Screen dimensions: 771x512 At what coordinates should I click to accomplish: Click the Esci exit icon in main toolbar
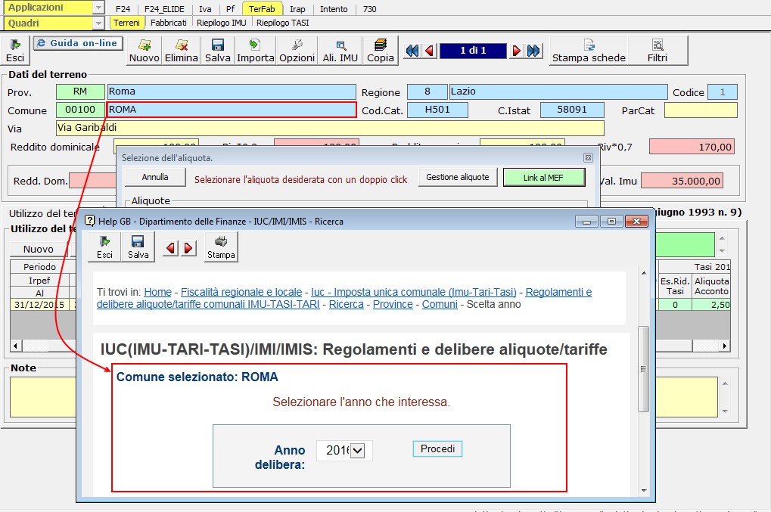pos(15,51)
